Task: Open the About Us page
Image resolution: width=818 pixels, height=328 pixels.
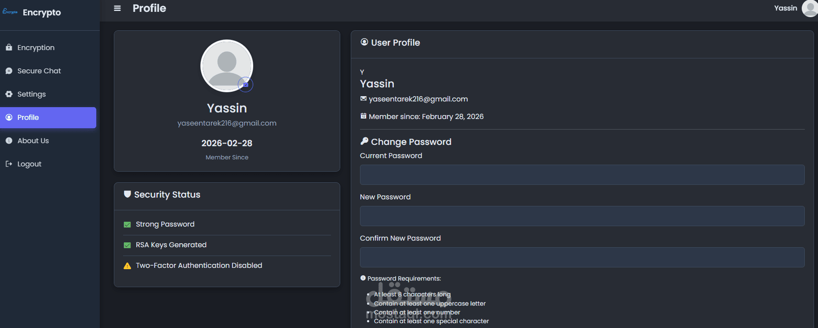Action: [x=33, y=141]
